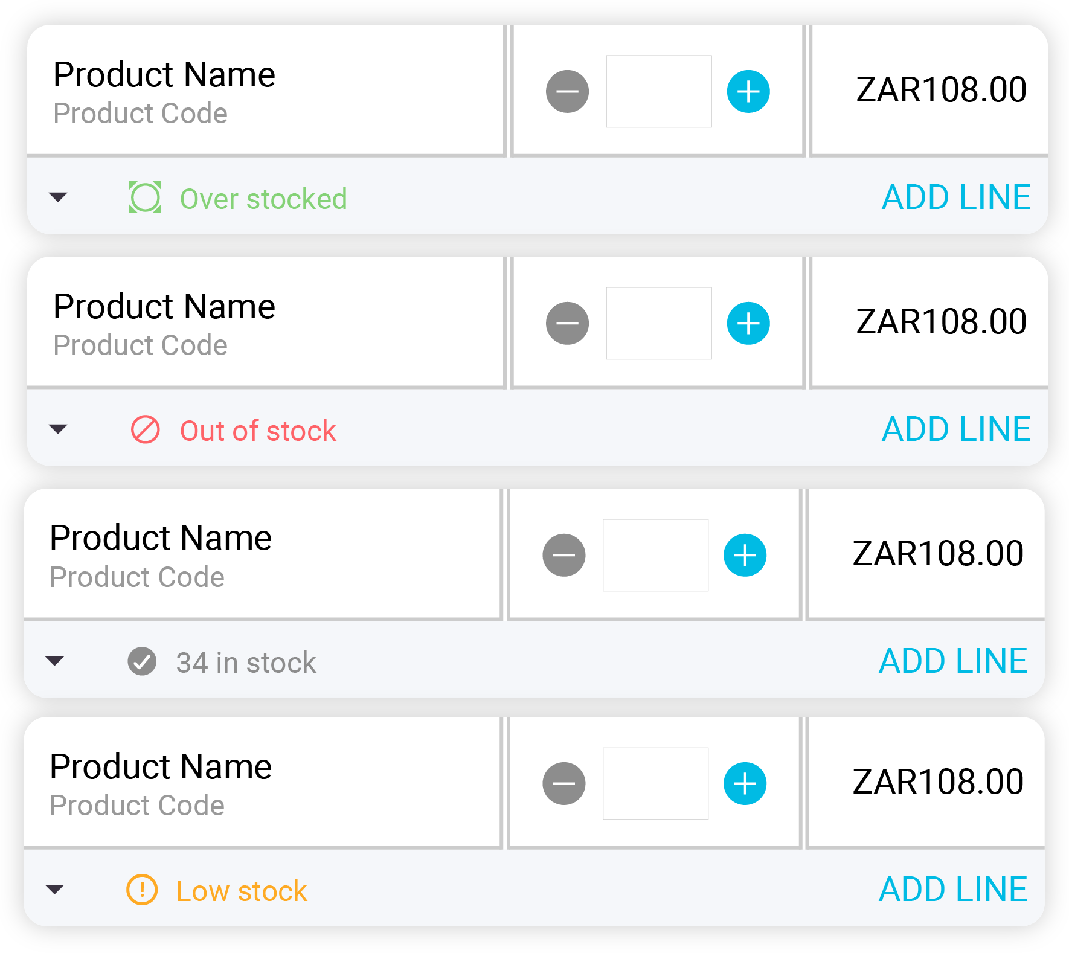Click ADD LINE on the Low stock row
The height and width of the screenshot is (953, 1069).
coord(953,888)
